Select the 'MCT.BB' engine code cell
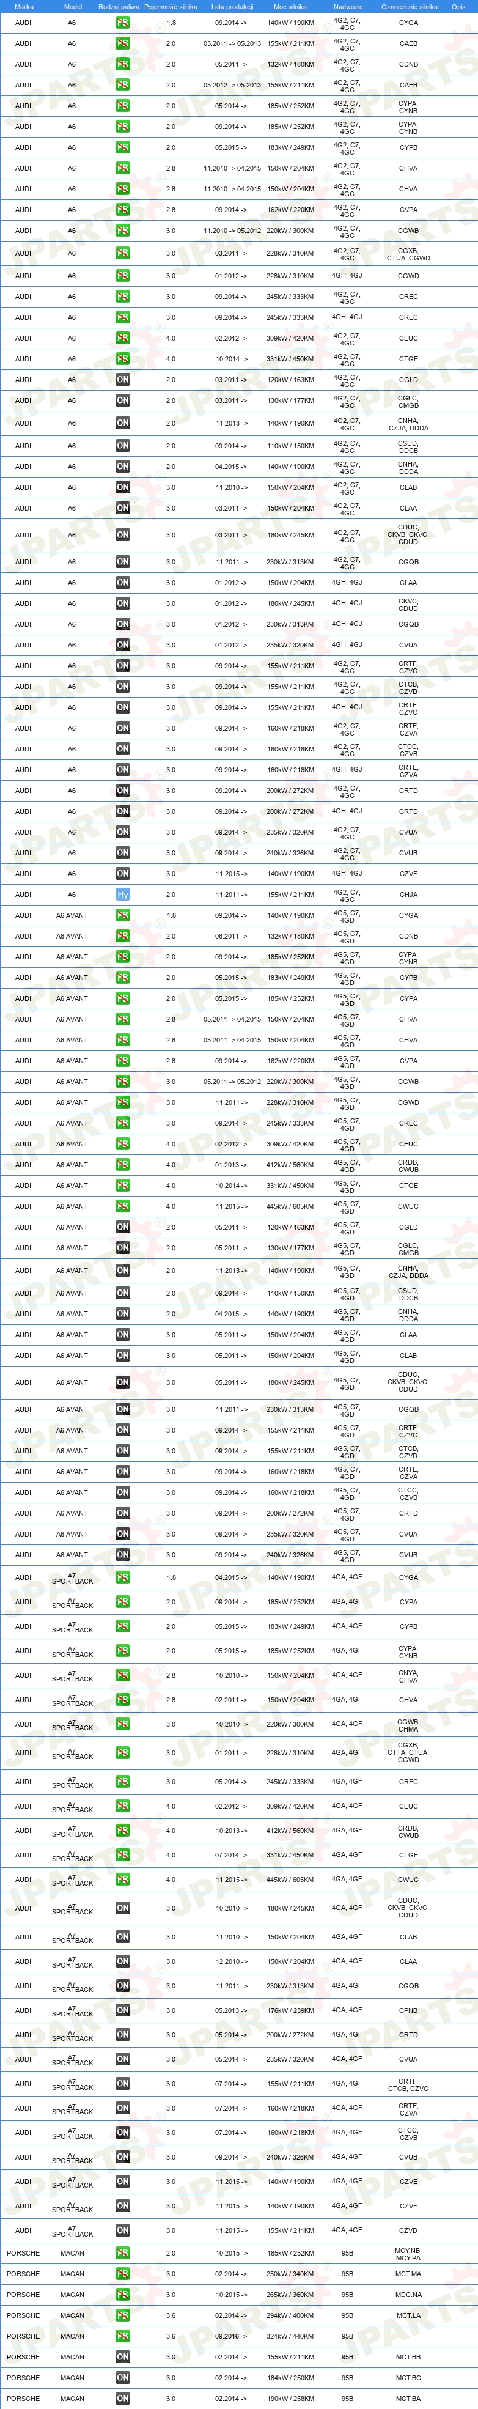Image resolution: width=478 pixels, height=2409 pixels. 409,2356
